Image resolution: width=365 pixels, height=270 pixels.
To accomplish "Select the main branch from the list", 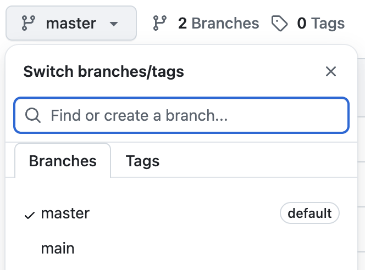I will click(58, 248).
